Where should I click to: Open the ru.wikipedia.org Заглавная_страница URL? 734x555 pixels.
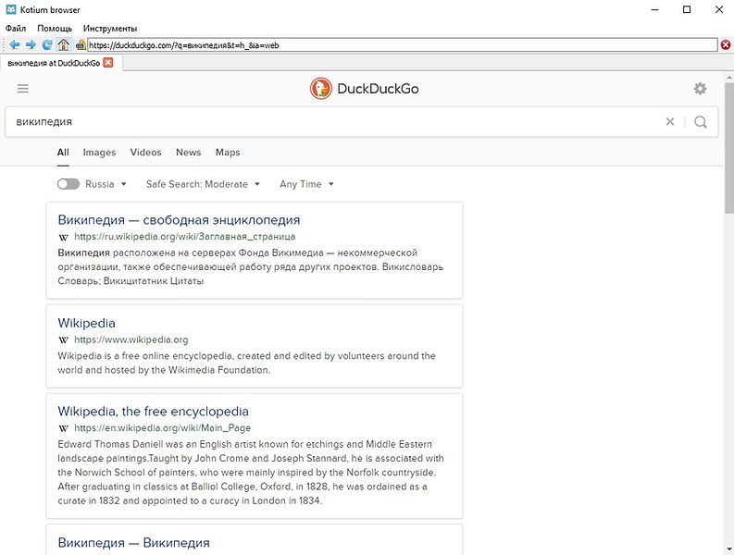(x=184, y=236)
